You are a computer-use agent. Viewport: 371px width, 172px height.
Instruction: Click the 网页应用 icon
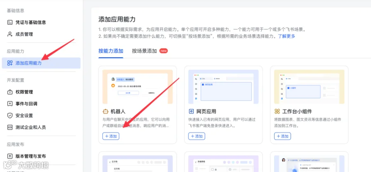[191, 111]
